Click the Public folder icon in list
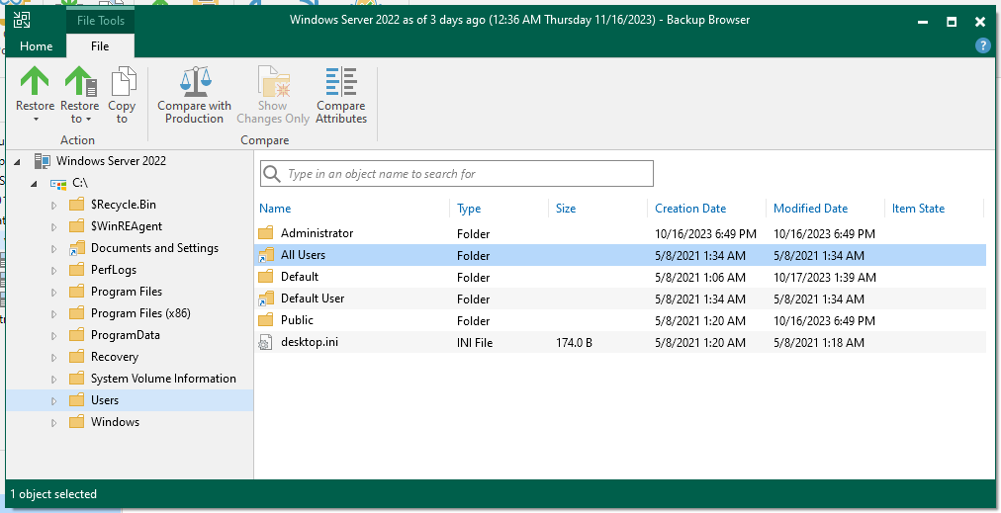This screenshot has height=513, width=1001. coord(265,320)
